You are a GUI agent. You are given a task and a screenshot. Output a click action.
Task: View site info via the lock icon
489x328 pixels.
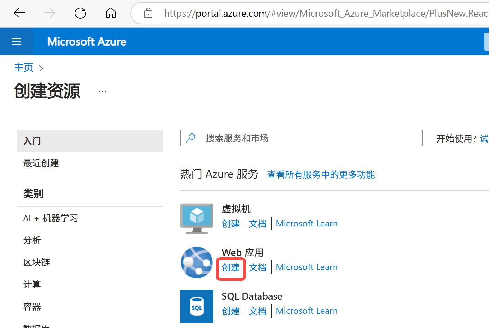pos(148,13)
